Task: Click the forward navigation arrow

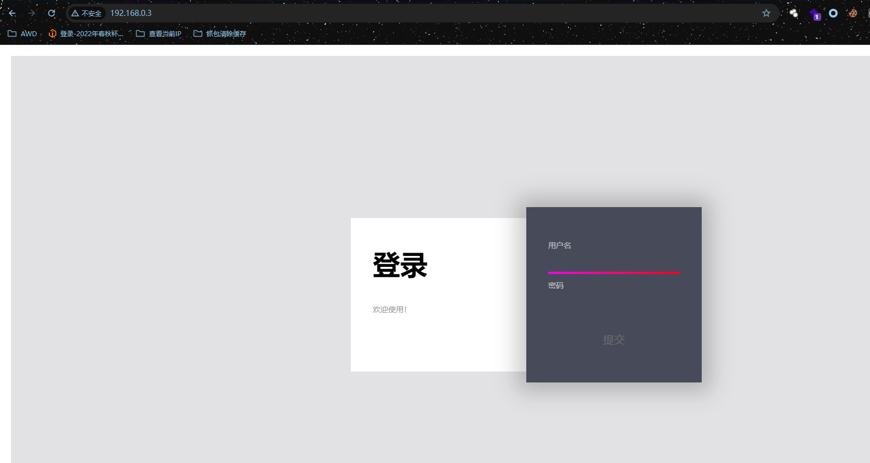Action: (32, 13)
